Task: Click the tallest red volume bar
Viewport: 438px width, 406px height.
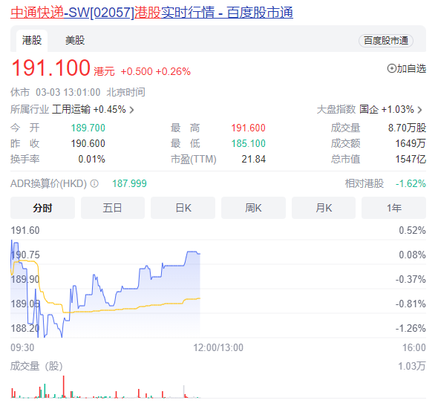Action: [x=64, y=387]
